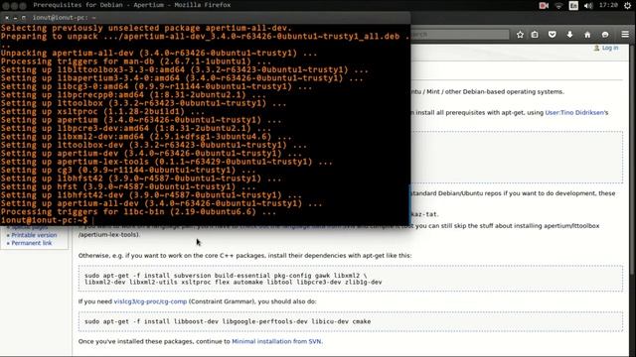Click the Firefox search field
This screenshot has width=636, height=357.
coord(459,35)
